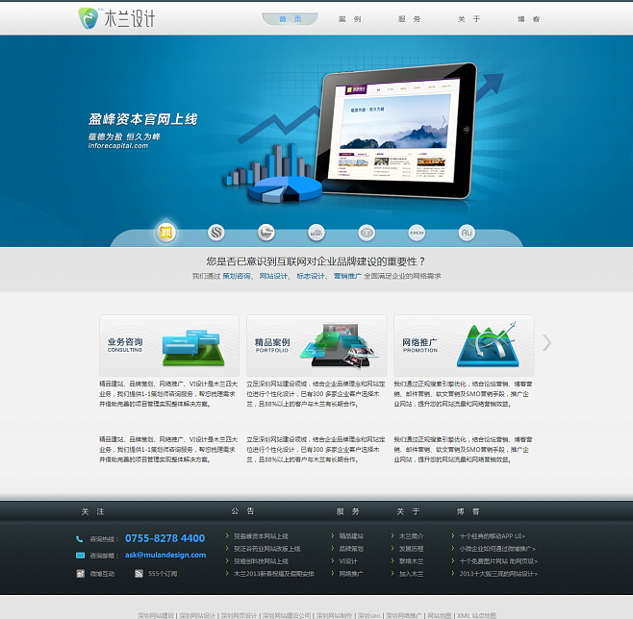This screenshot has width=633, height=619.
Task: Open the 标志设计 link
Action: click(x=311, y=276)
